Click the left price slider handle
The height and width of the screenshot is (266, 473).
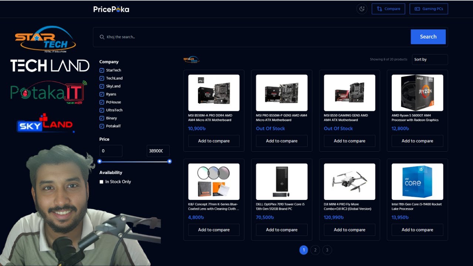[99, 161]
